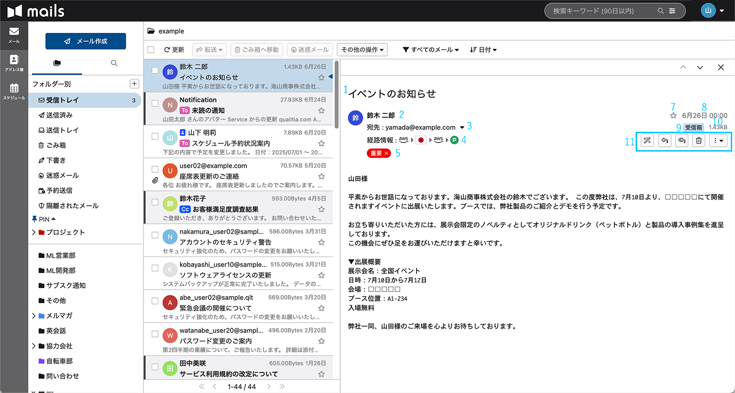Switch to the search tab in the folder panel

pos(114,63)
